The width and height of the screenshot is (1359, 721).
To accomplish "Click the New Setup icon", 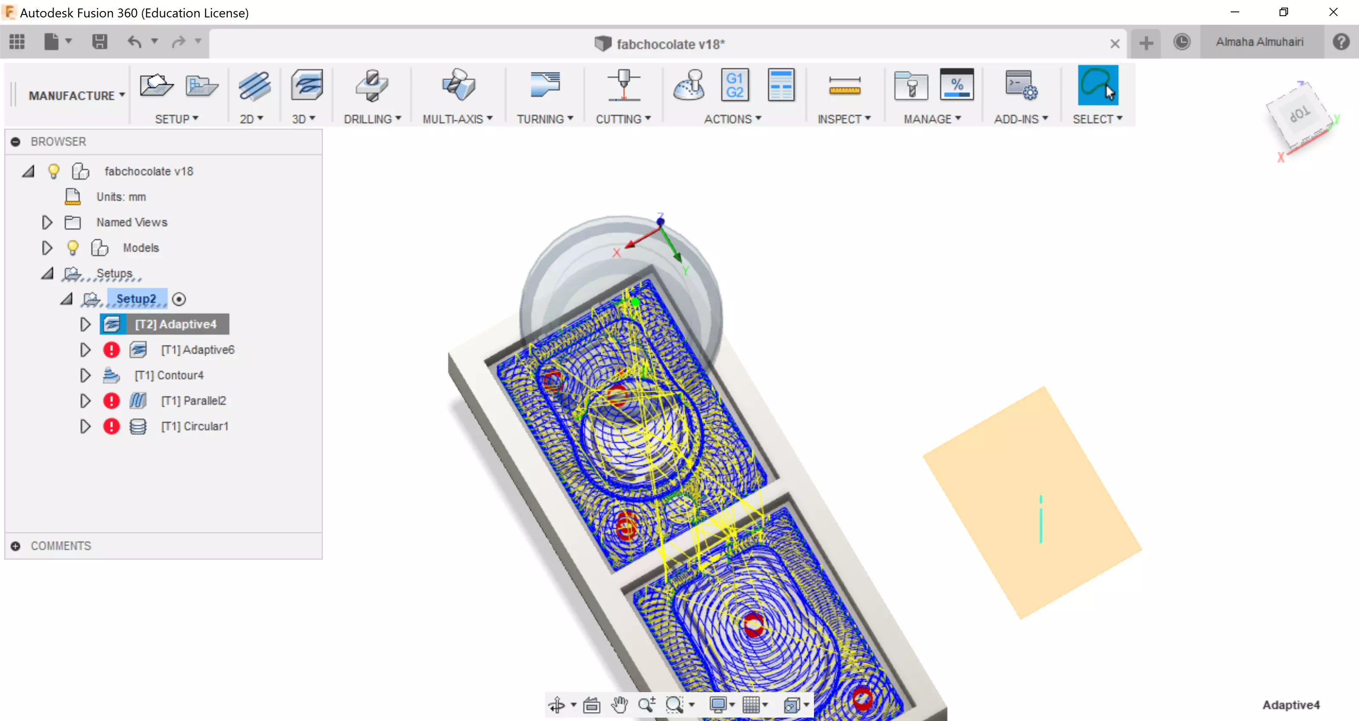I will [156, 85].
